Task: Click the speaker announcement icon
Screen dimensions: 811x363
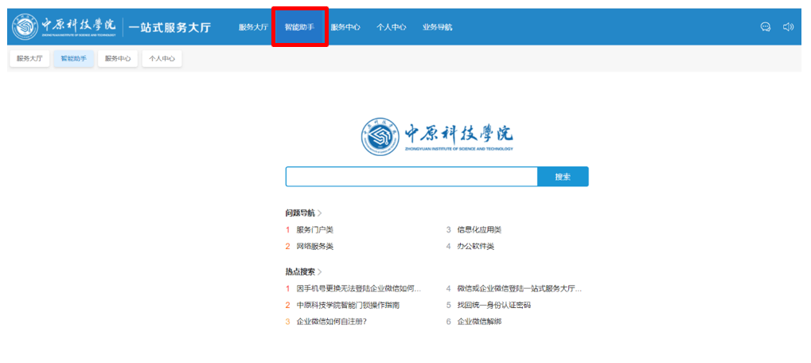Action: click(788, 27)
